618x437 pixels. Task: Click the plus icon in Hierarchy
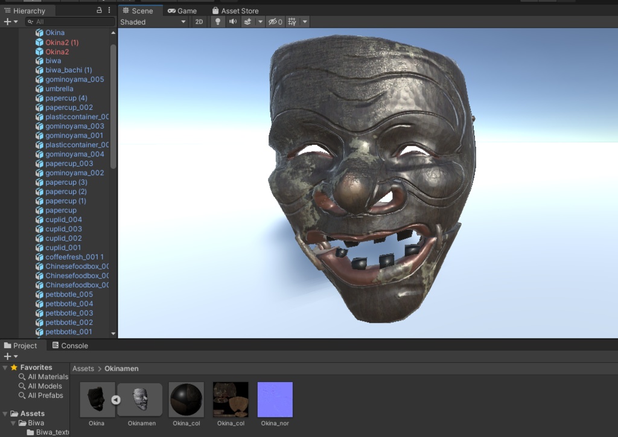click(x=7, y=21)
